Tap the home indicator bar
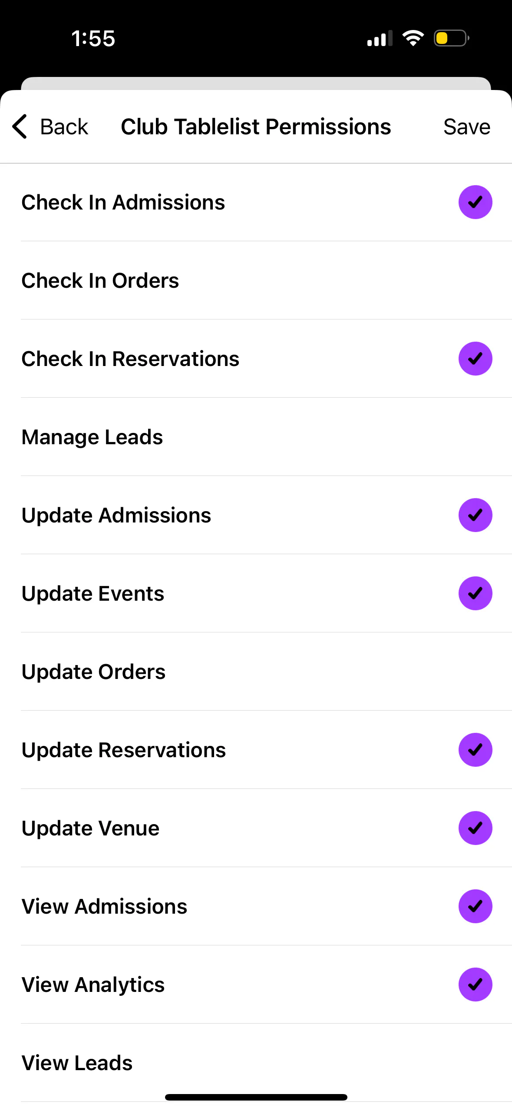 click(256, 1097)
